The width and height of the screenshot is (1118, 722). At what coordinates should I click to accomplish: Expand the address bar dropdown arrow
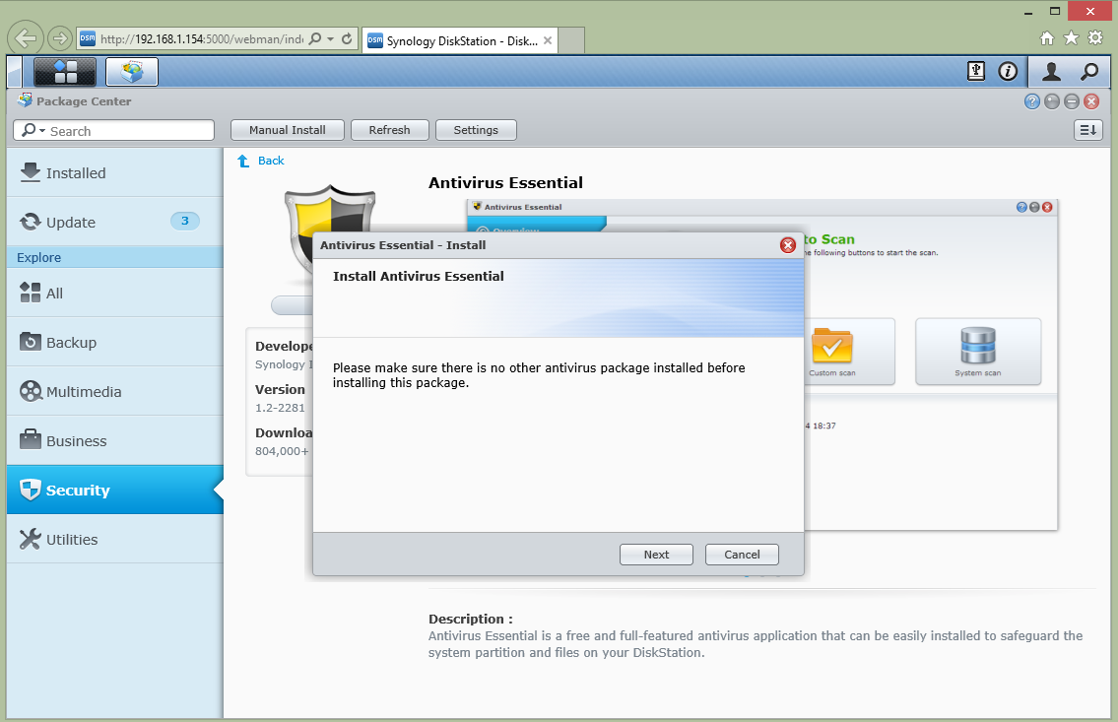point(331,39)
